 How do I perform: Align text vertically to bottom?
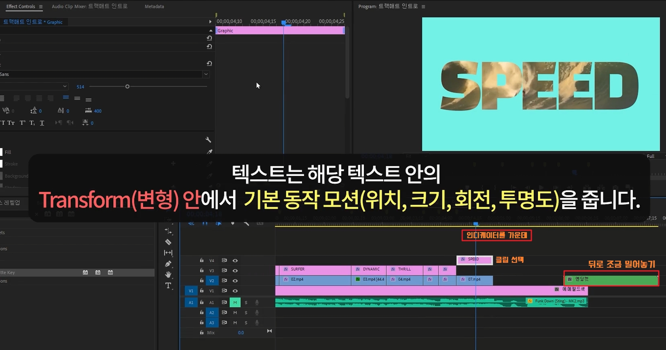(89, 99)
